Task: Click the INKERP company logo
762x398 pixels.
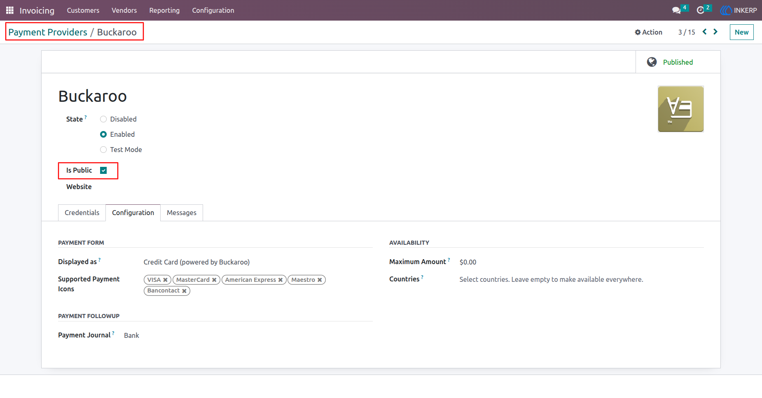Action: [x=739, y=10]
